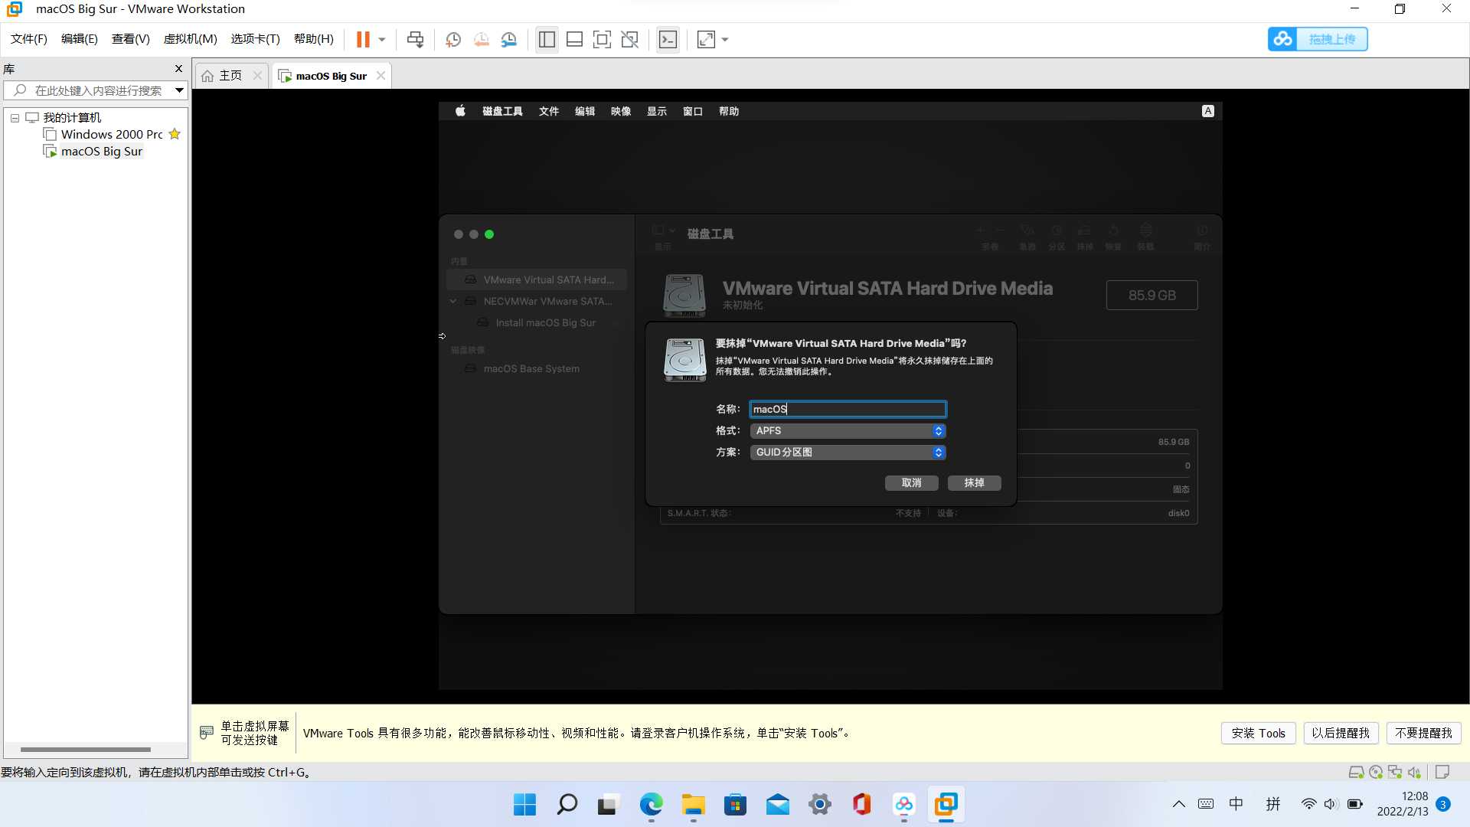Take a snapshot with the snapshot icon
Viewport: 1470px width, 827px height.
pos(453,39)
